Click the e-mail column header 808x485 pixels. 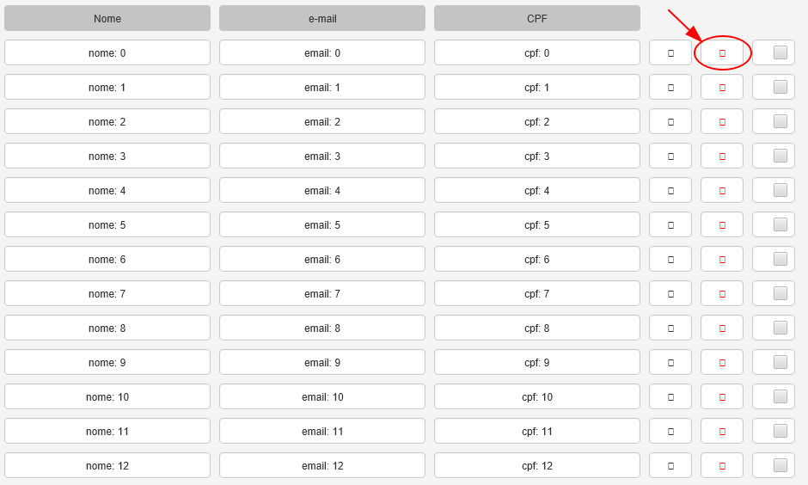click(322, 18)
